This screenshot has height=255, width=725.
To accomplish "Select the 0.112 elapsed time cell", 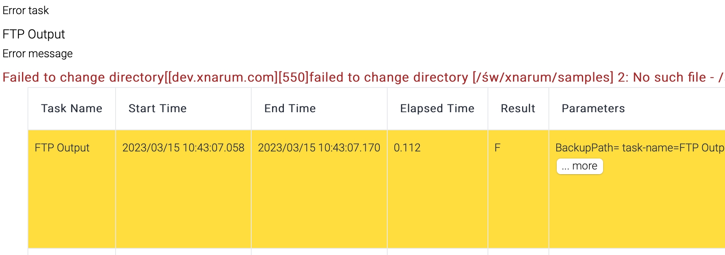I will (407, 148).
